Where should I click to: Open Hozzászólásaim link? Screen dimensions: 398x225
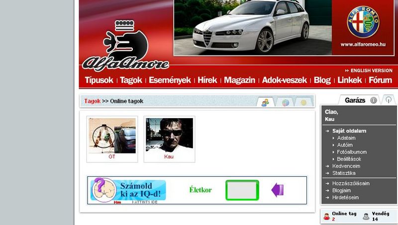pos(351,183)
